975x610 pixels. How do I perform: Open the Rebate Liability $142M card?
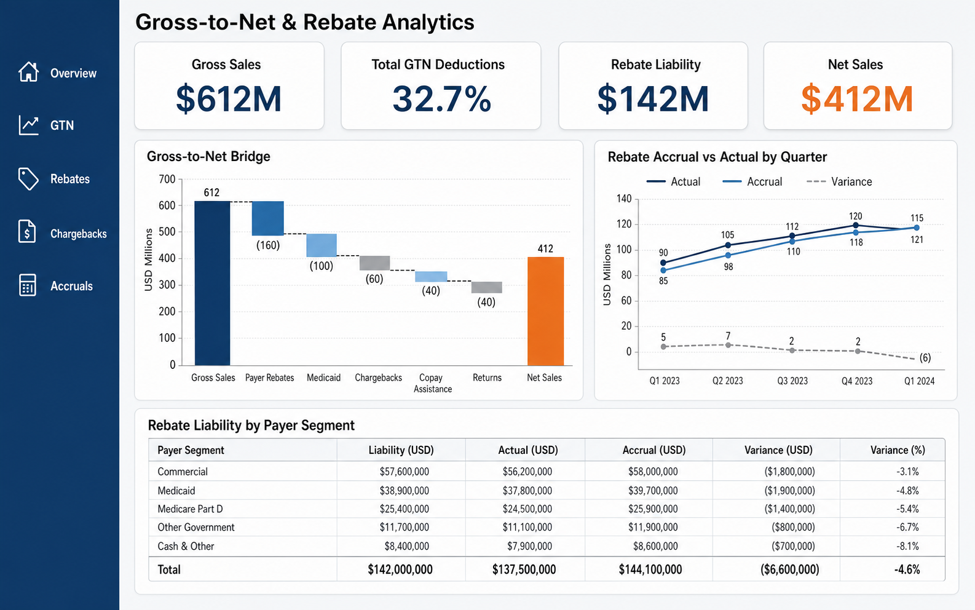point(653,85)
